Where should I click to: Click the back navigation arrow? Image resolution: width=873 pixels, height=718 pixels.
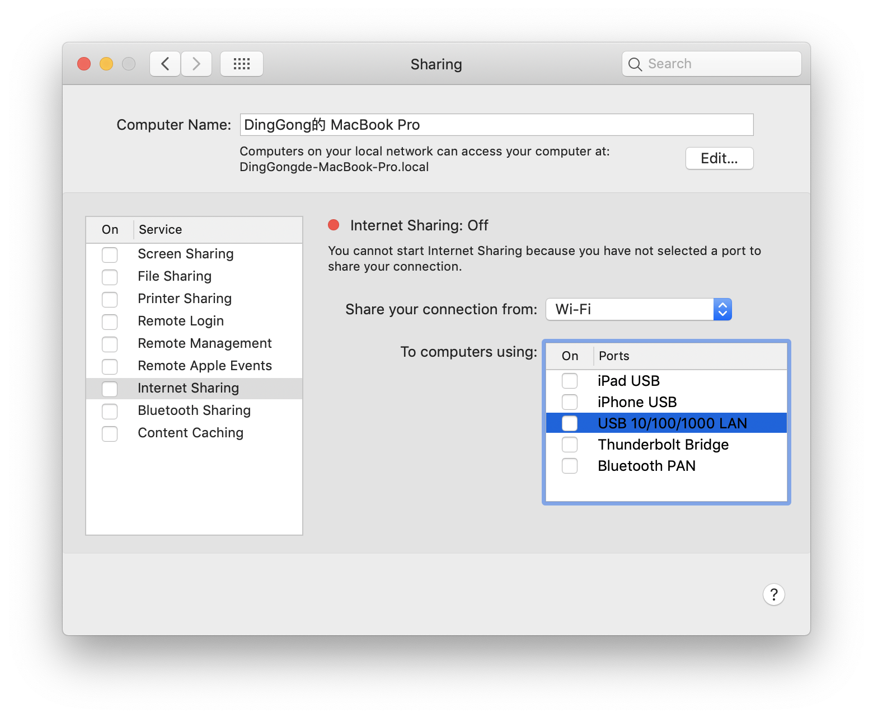tap(165, 64)
